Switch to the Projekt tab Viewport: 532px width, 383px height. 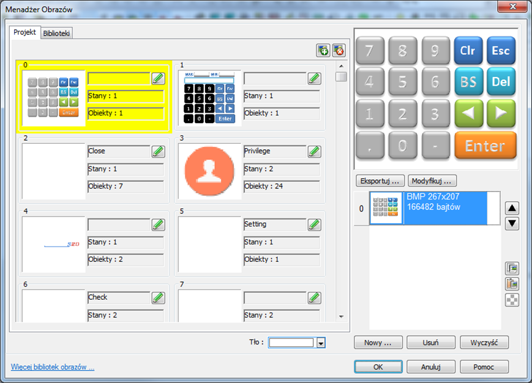point(24,32)
